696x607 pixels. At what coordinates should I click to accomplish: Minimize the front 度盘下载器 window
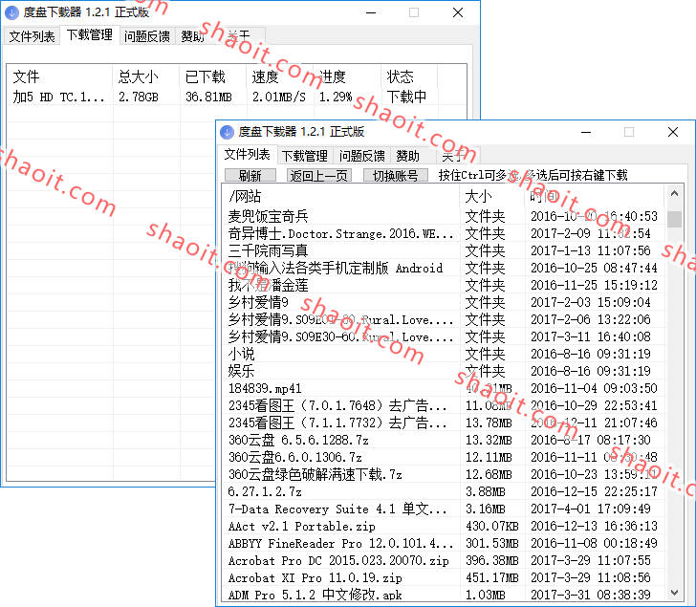[x=586, y=132]
